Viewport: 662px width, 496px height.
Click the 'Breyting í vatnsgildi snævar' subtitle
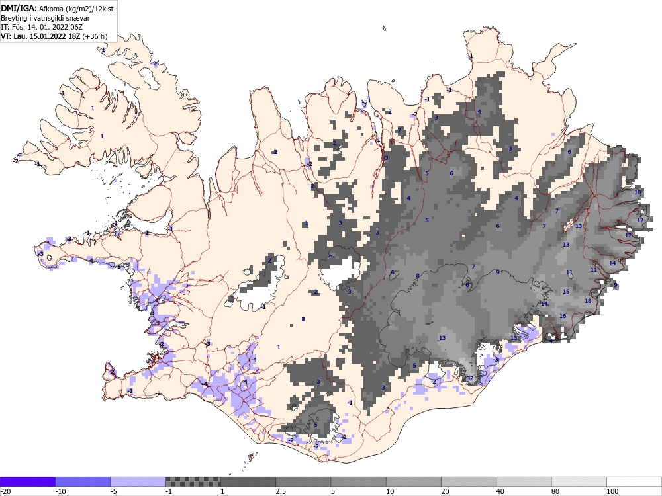[45, 18]
